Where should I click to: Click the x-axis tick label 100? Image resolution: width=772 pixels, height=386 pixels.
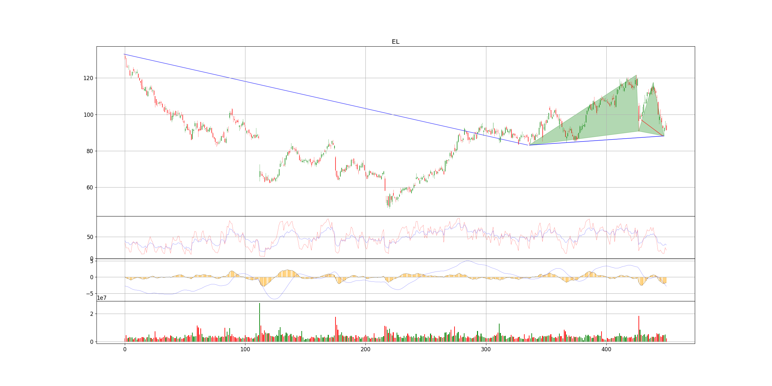point(245,349)
